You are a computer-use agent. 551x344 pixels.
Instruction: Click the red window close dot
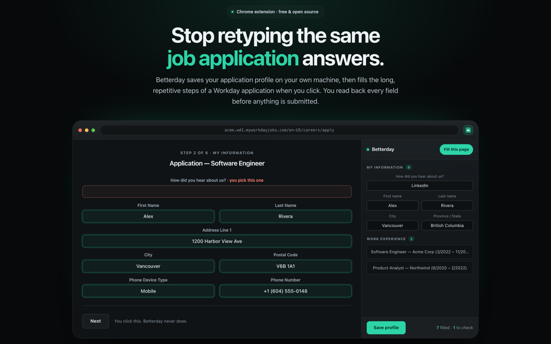pos(80,130)
